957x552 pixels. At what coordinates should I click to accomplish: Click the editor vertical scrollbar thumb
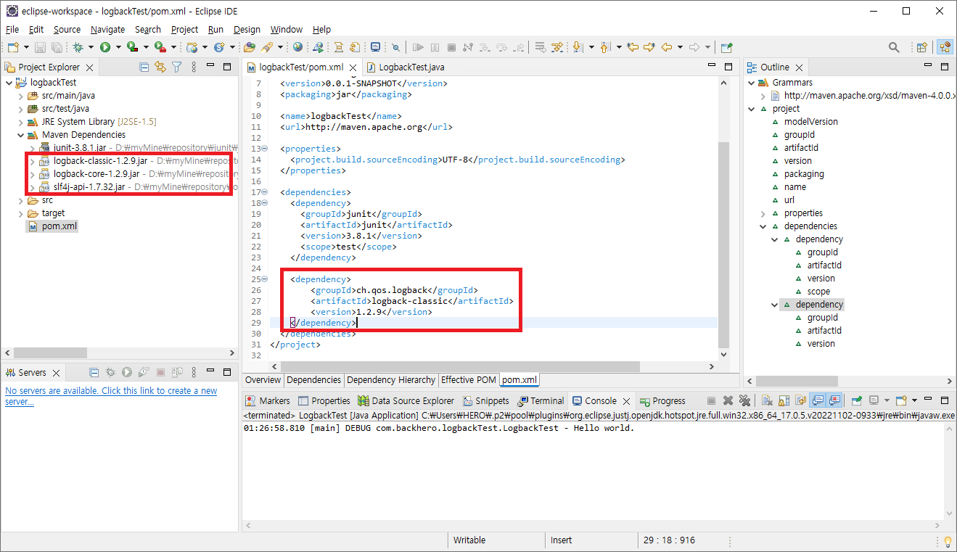point(724,244)
